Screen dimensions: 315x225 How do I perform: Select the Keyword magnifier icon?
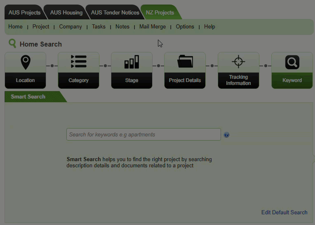click(x=292, y=62)
